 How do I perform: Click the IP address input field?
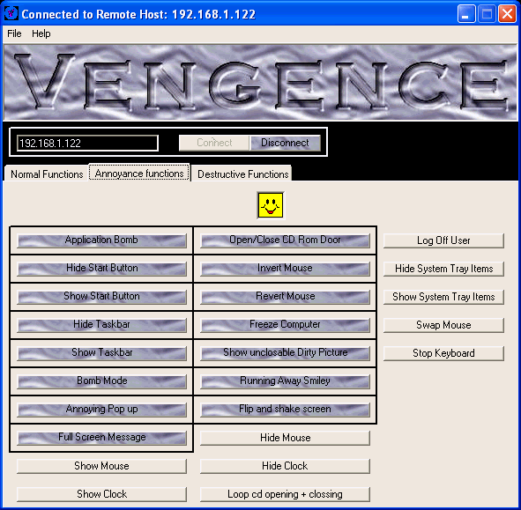tap(87, 143)
